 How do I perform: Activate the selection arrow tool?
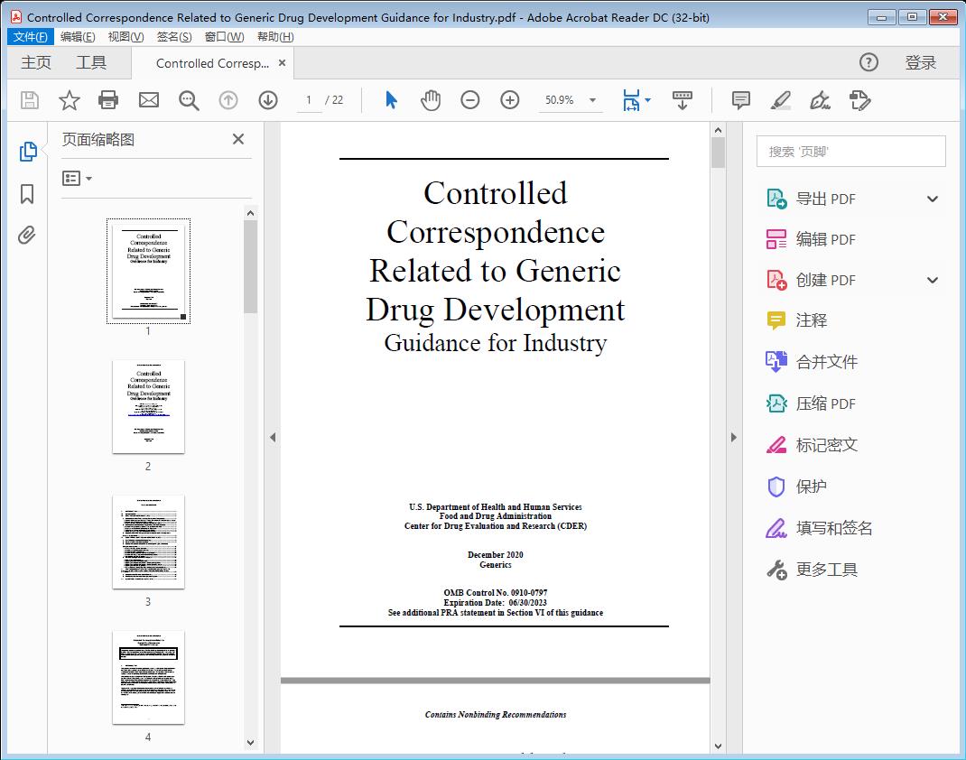point(391,100)
